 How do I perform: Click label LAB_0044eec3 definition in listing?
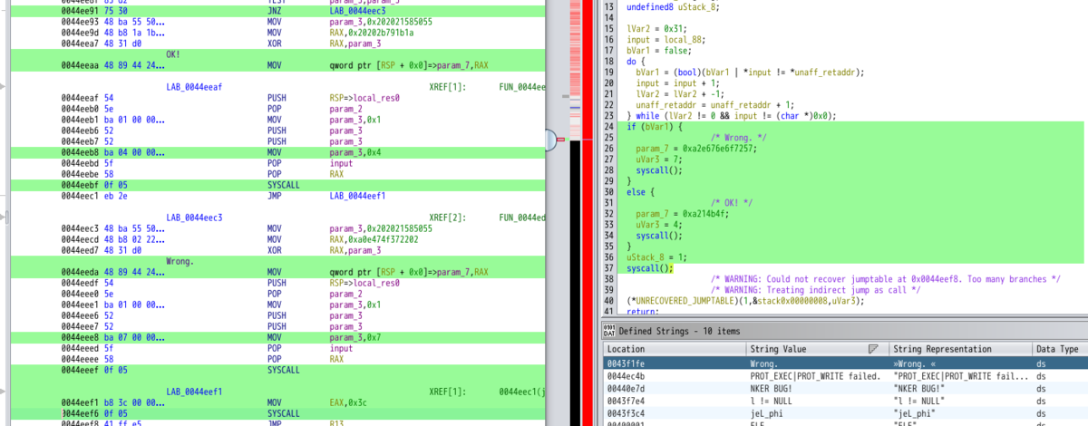pos(194,218)
